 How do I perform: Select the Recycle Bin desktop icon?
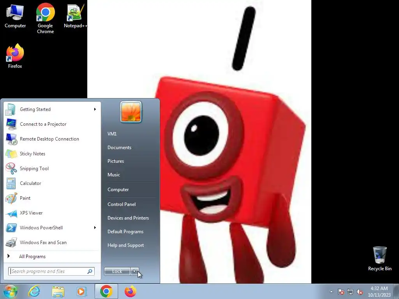380,259
